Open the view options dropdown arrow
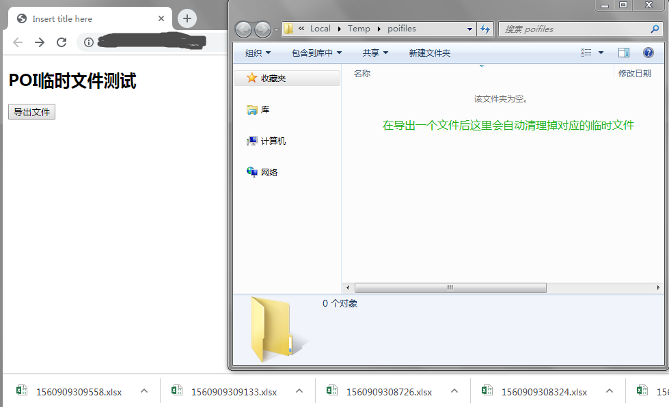Screen dimensions: 669x407 coord(600,53)
